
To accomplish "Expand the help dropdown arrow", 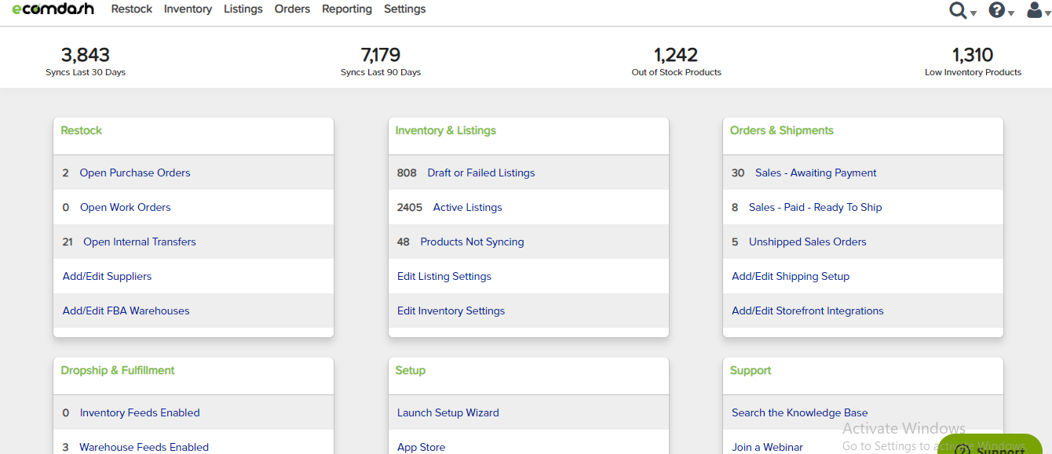I will [1011, 13].
